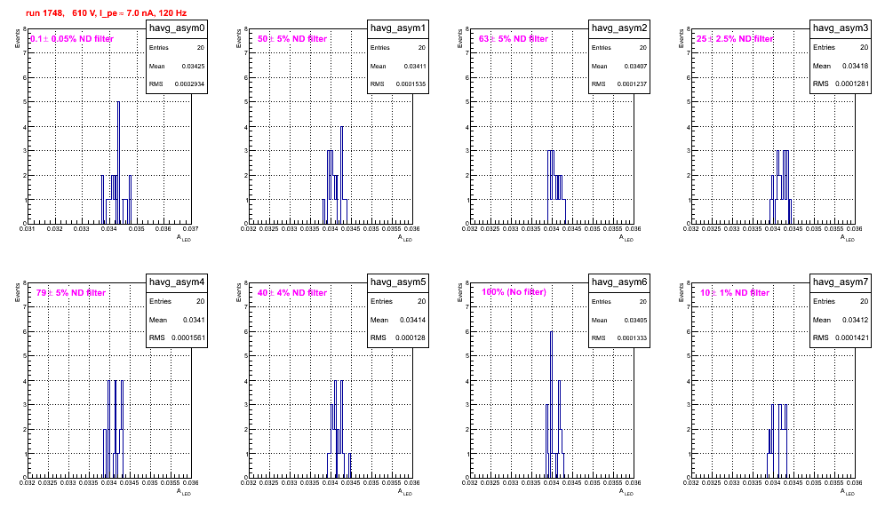Click RMS 0.0001535 in havg_asym1 stats
The width and height of the screenshot is (885, 508).
(x=398, y=84)
